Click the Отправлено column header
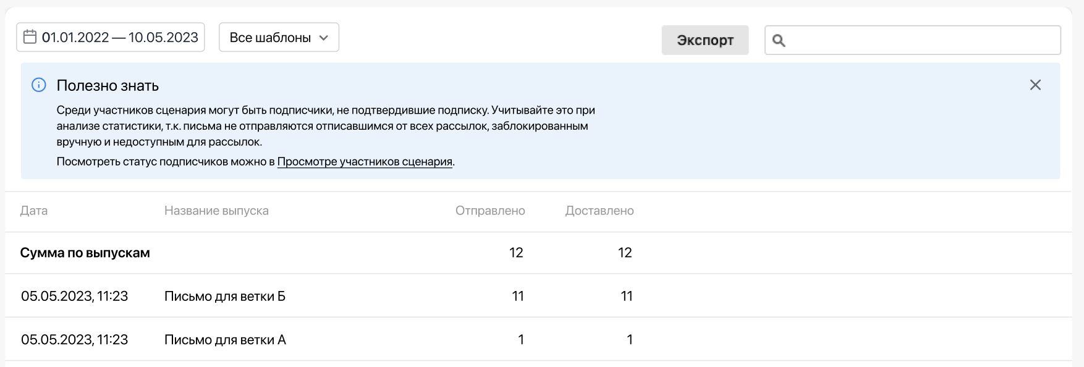 pos(490,211)
